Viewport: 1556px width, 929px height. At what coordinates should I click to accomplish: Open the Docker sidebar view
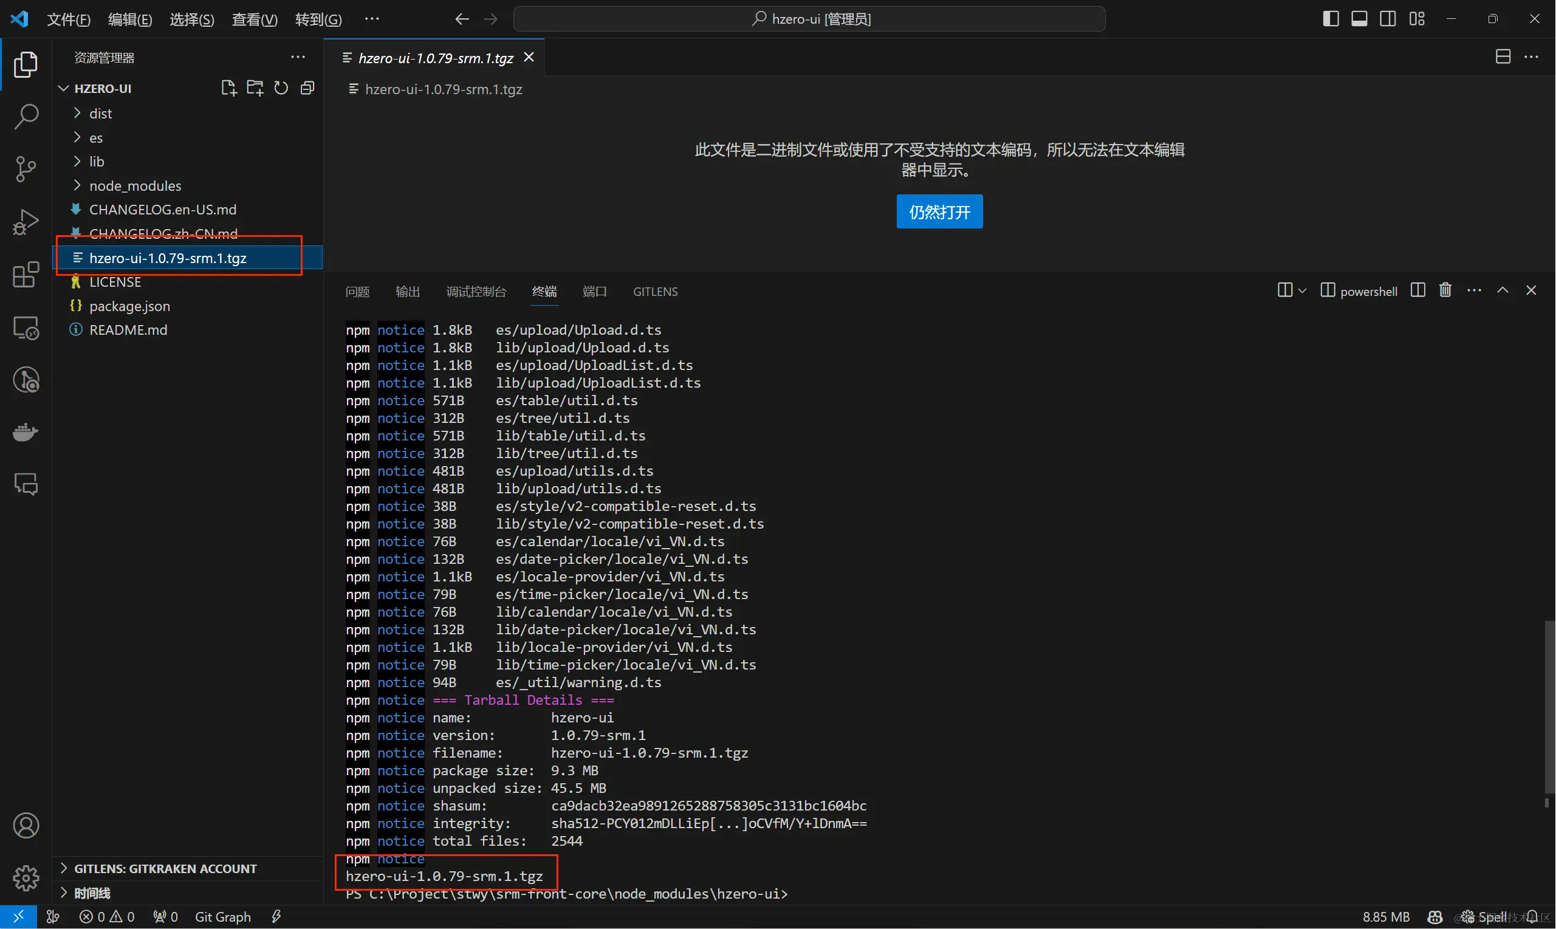(26, 432)
